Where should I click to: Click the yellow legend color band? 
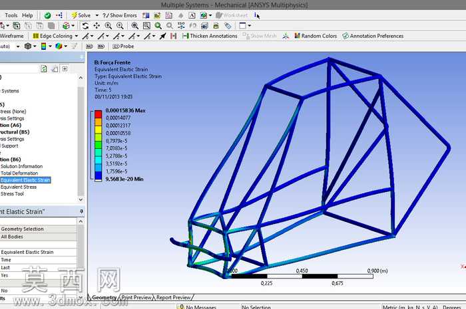click(98, 130)
